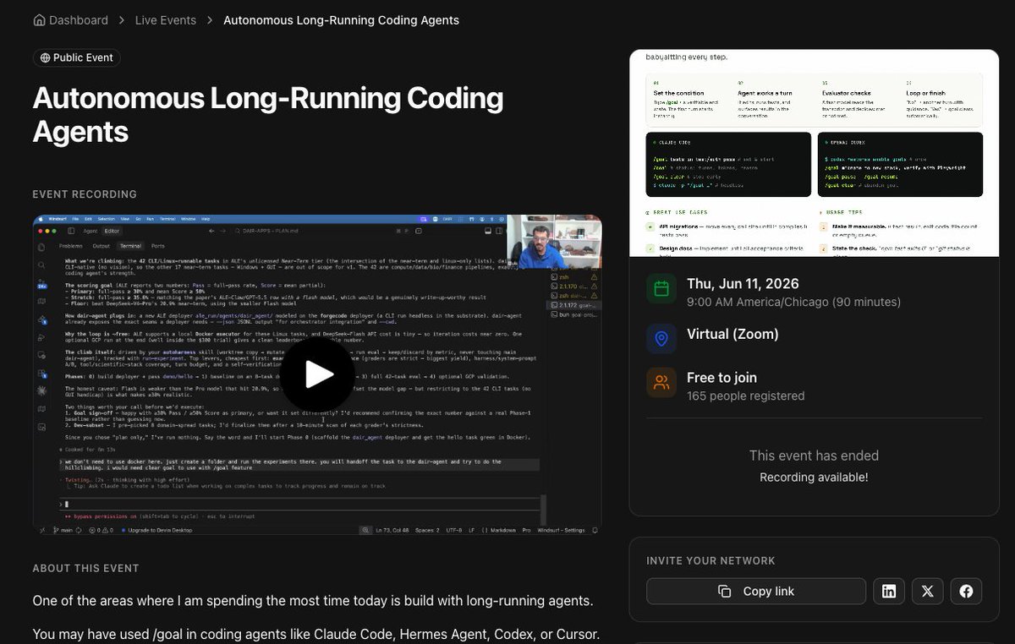Play the event recording video

point(318,374)
